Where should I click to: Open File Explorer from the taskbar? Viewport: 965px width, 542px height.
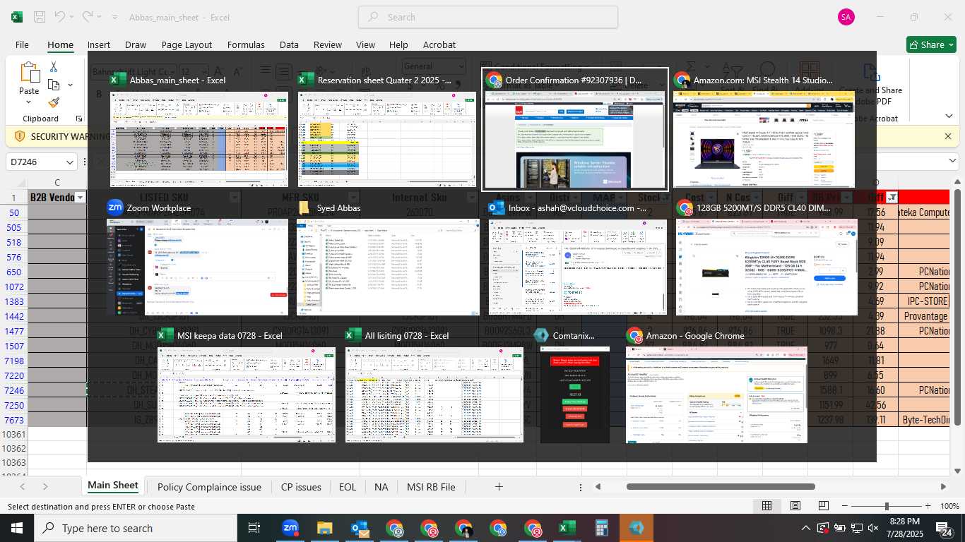pos(324,528)
